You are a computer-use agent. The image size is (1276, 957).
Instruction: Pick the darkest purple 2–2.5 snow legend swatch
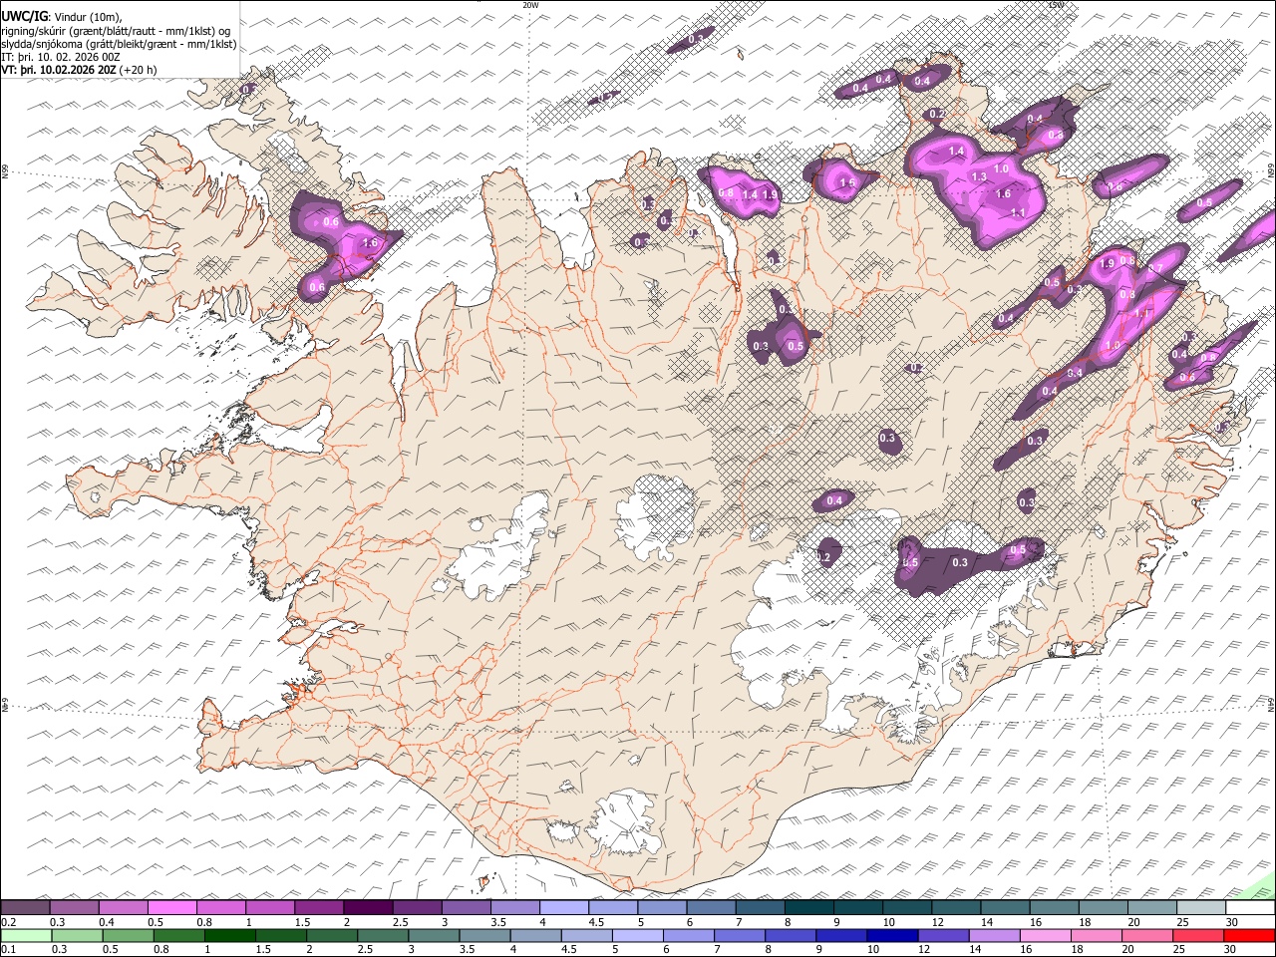pos(367,908)
